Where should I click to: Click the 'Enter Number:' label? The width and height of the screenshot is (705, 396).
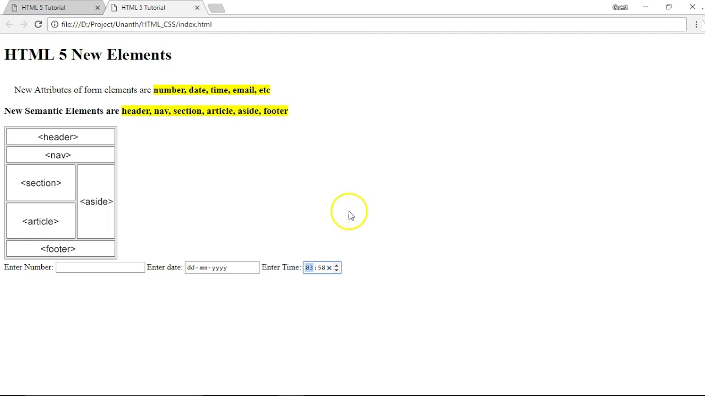pyautogui.click(x=29, y=267)
